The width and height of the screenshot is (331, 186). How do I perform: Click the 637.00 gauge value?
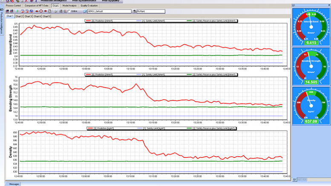point(311,121)
